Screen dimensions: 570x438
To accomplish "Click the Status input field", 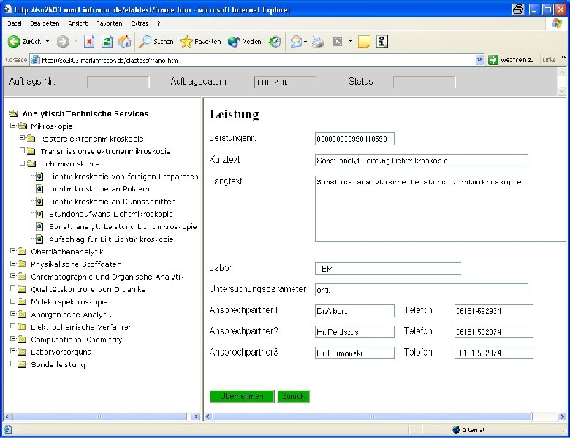I will [x=425, y=82].
